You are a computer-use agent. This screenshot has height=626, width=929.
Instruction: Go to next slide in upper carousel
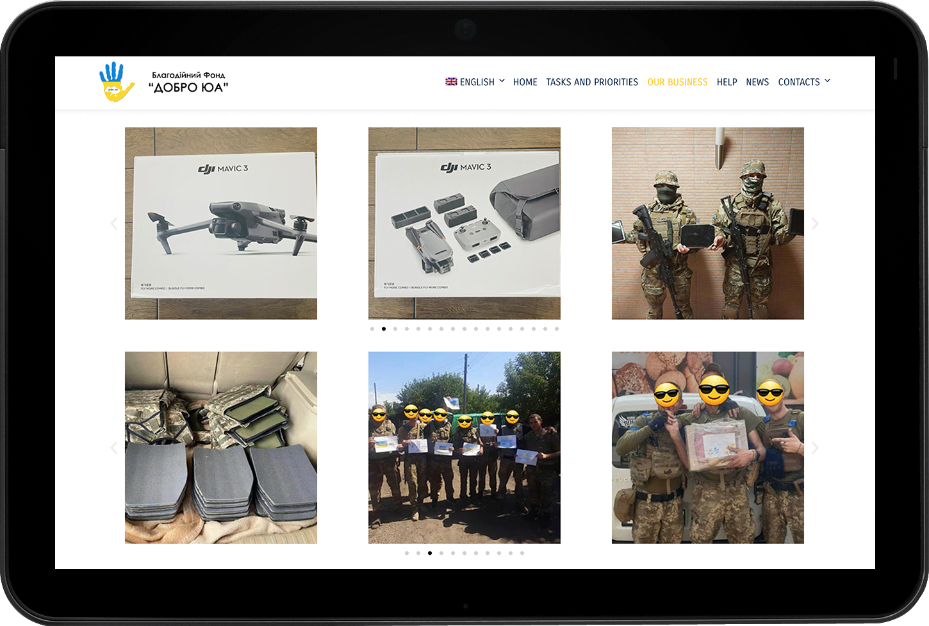pos(815,224)
